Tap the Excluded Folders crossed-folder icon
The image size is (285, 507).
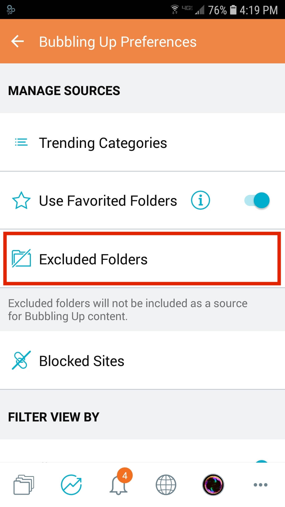point(21,258)
